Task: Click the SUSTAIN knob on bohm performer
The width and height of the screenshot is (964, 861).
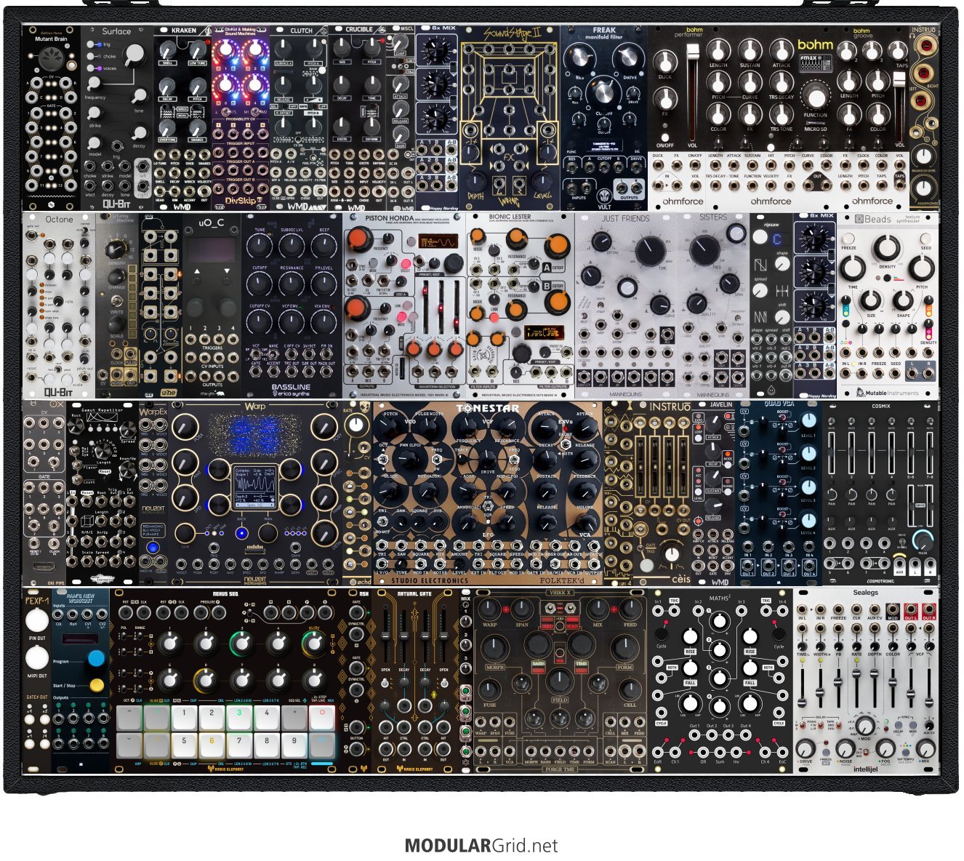Action: (x=750, y=50)
